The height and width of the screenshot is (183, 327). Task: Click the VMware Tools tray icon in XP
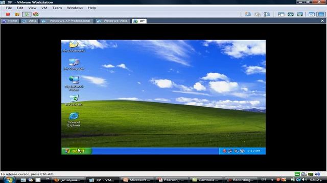[242, 151]
